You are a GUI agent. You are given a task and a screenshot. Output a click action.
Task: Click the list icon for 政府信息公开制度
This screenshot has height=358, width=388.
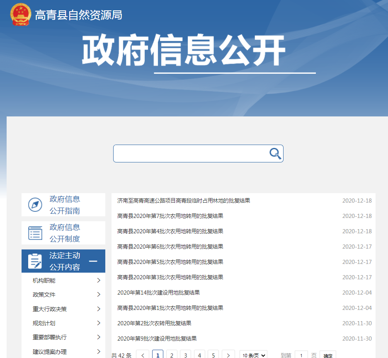tap(35, 233)
